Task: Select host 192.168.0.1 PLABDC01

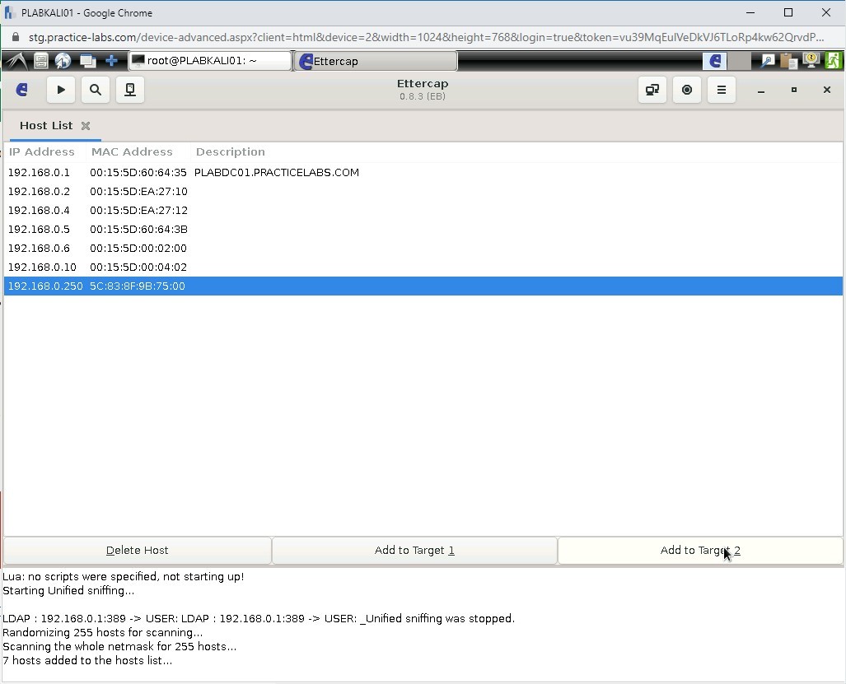Action: pyautogui.click(x=165, y=172)
